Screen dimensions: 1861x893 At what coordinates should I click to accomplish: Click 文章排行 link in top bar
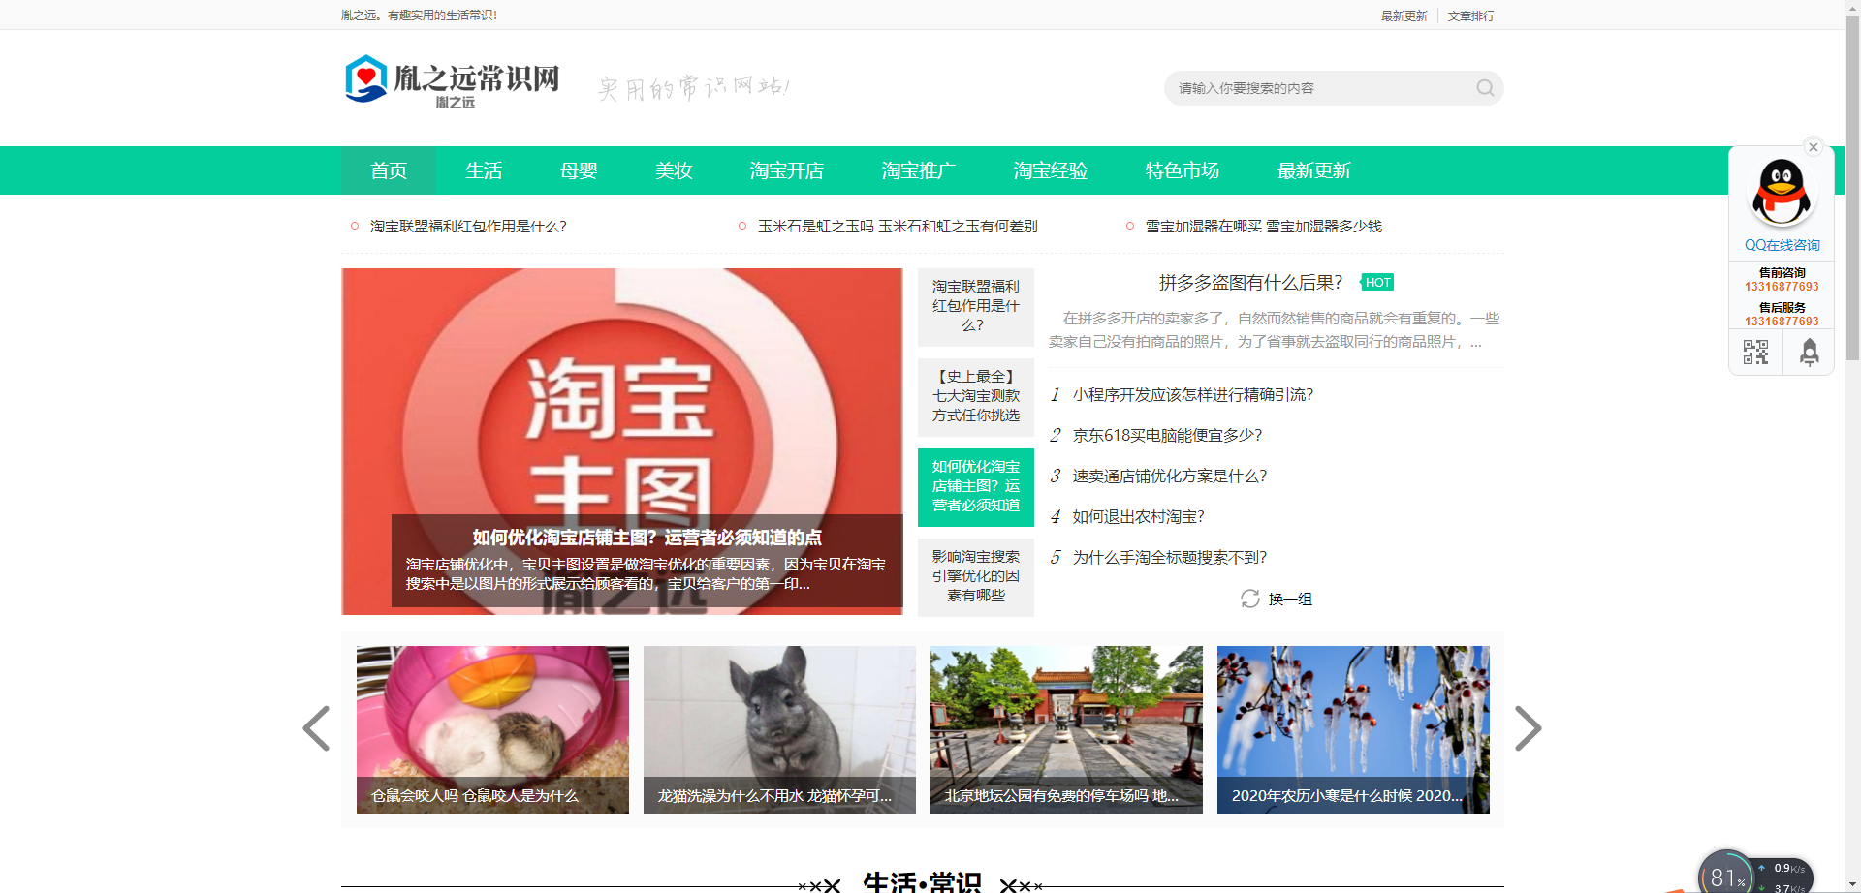[1470, 15]
